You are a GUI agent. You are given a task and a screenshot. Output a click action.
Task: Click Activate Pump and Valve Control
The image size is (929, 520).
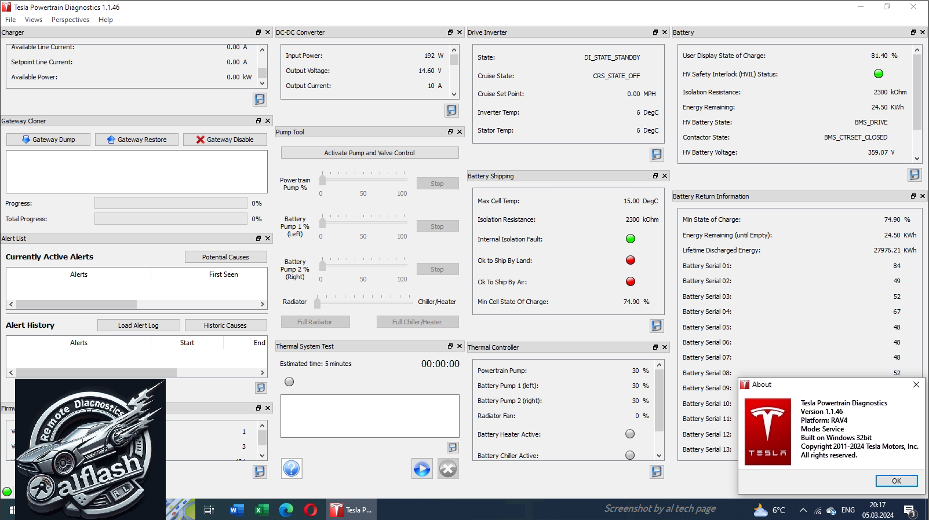tap(369, 153)
